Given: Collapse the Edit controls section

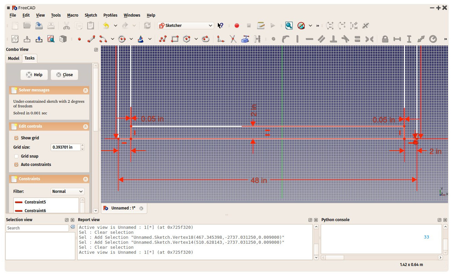Looking at the screenshot, I should pyautogui.click(x=86, y=126).
